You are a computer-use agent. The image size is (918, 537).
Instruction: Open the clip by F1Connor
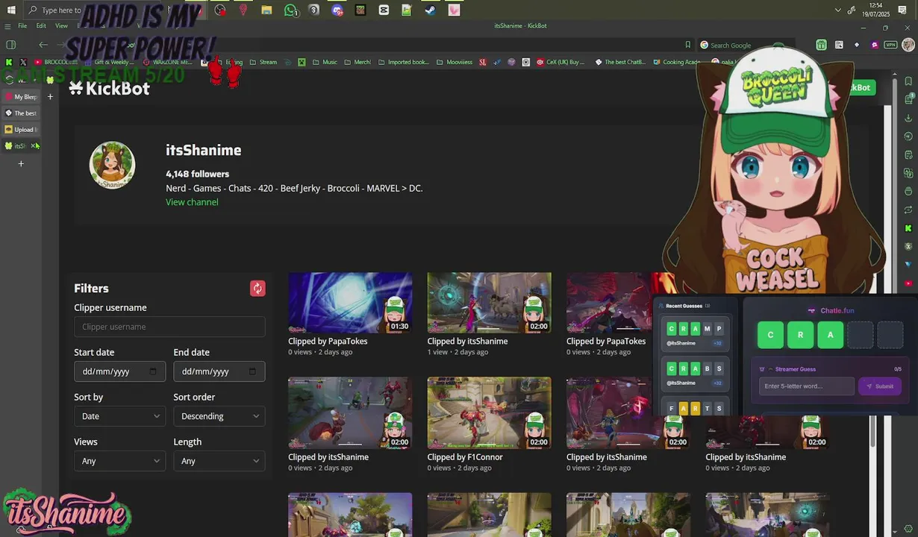tap(489, 412)
